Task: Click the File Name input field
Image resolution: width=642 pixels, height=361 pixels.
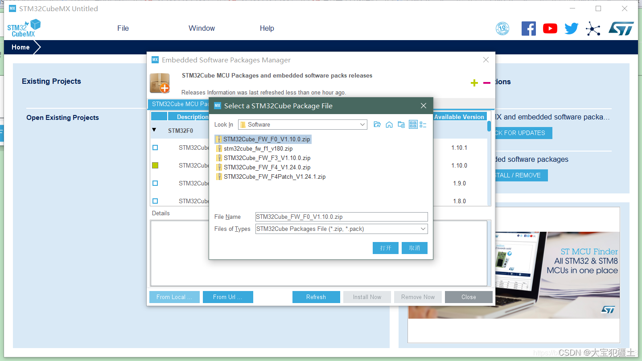Action: (x=342, y=217)
